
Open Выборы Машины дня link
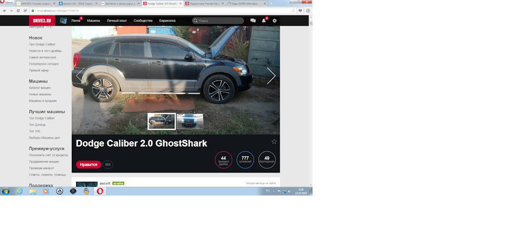[x=44, y=138]
